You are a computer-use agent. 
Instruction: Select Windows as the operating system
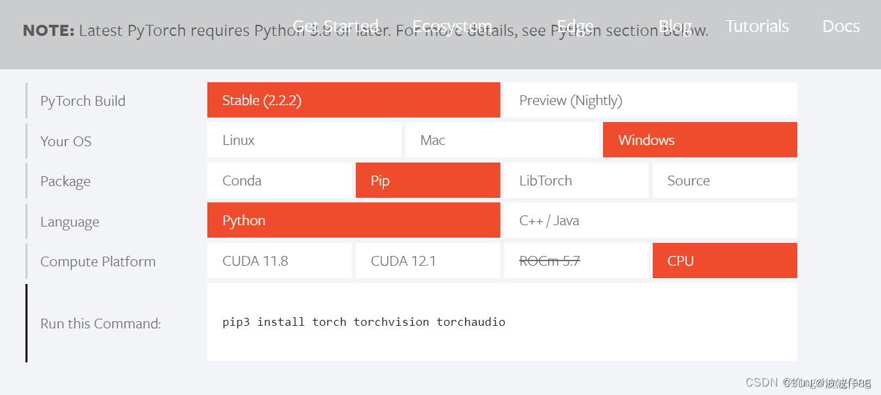[x=699, y=140]
